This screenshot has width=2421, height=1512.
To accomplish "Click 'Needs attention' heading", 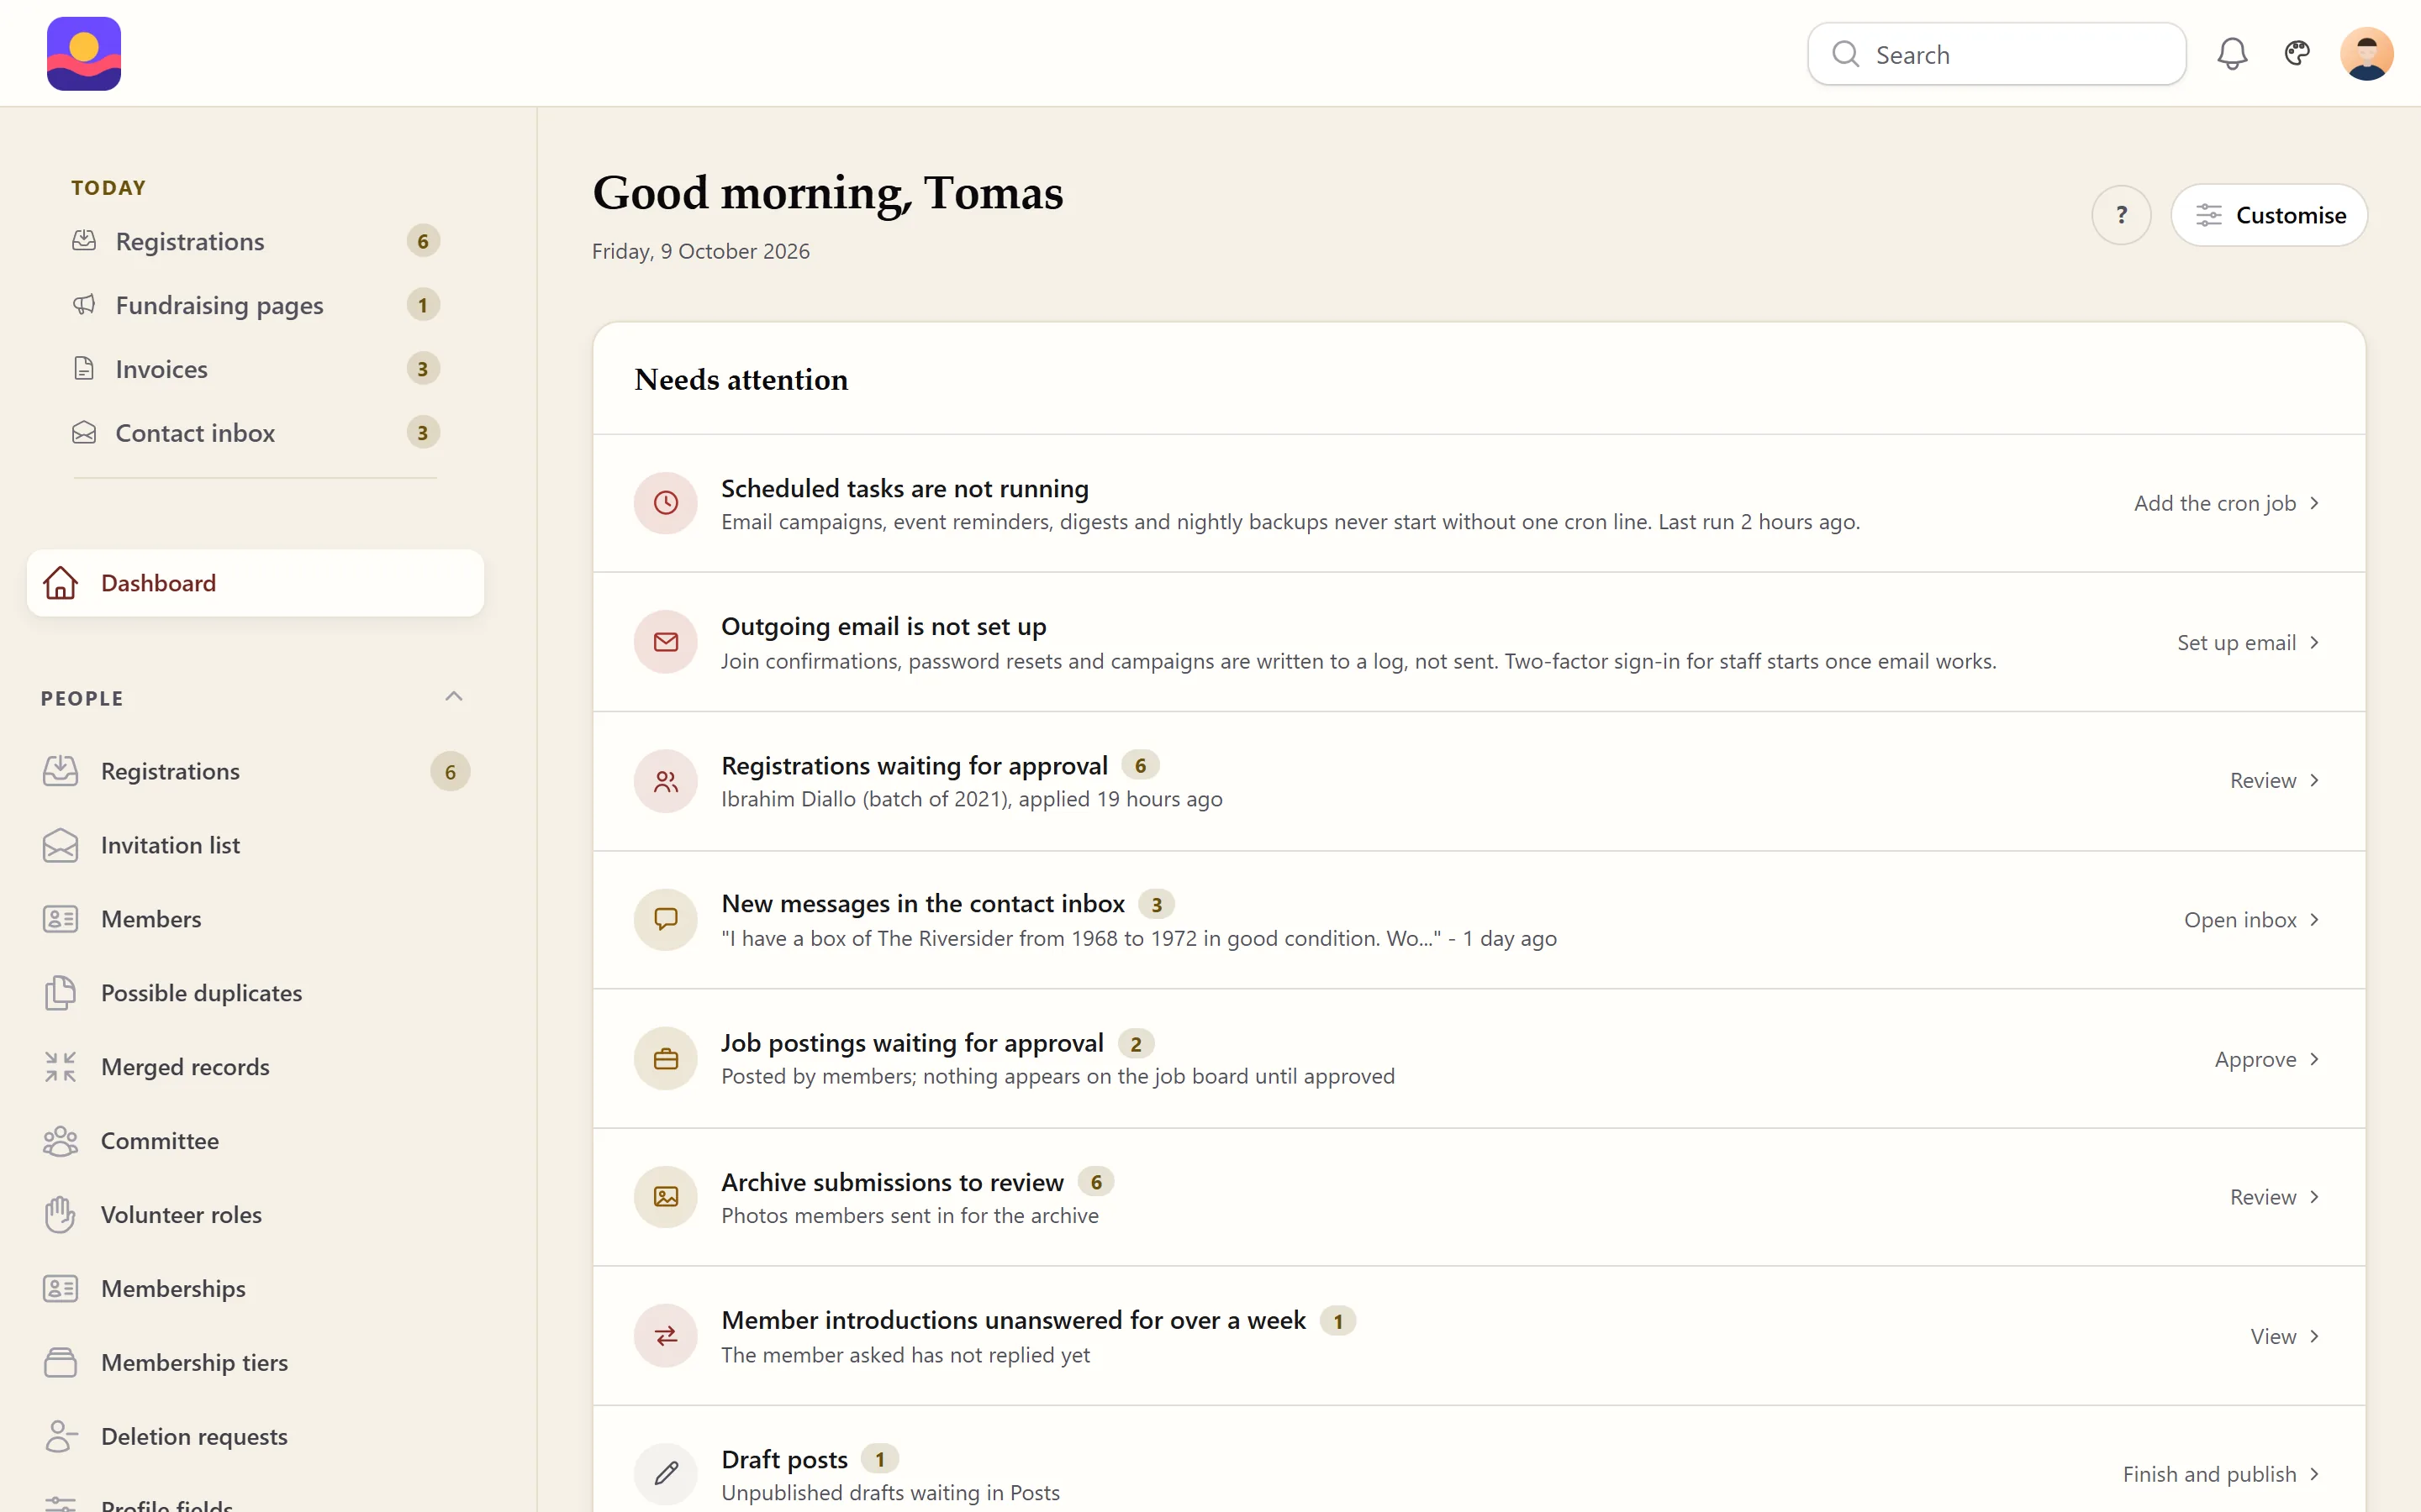I will [741, 379].
